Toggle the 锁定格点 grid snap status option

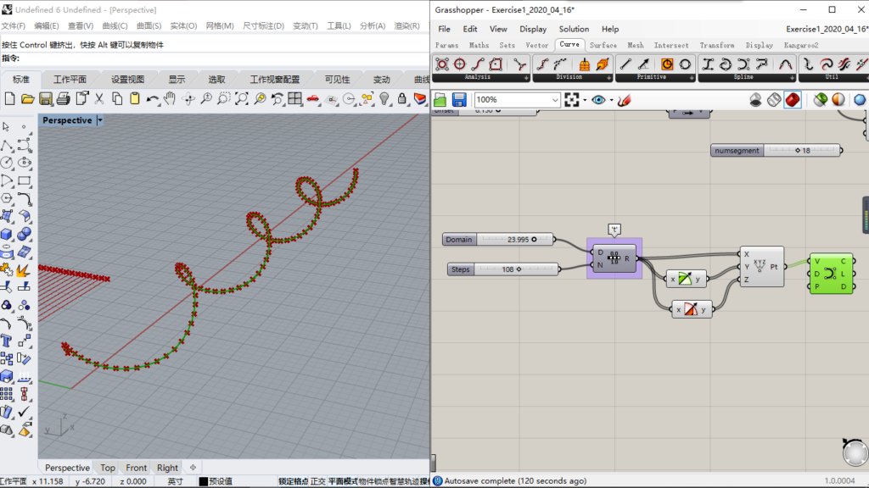[x=293, y=481]
